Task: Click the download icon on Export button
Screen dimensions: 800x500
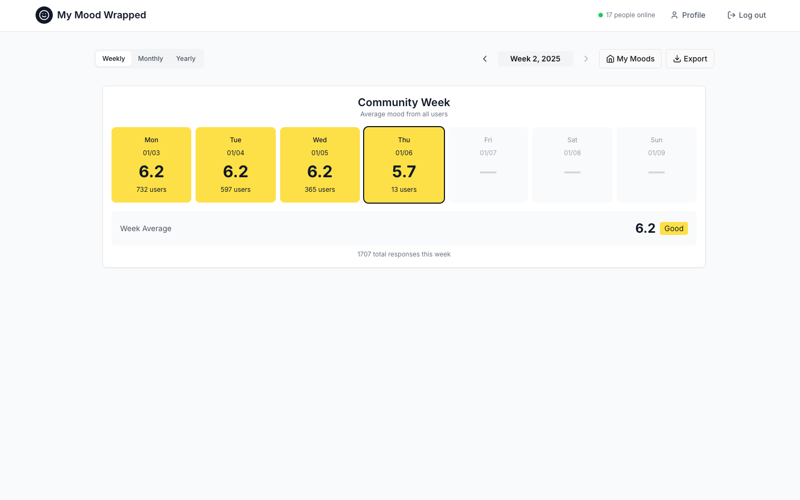Action: coord(677,59)
